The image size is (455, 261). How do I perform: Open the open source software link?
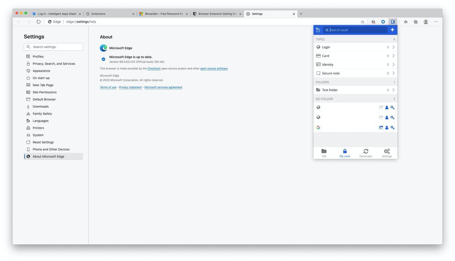pos(214,68)
